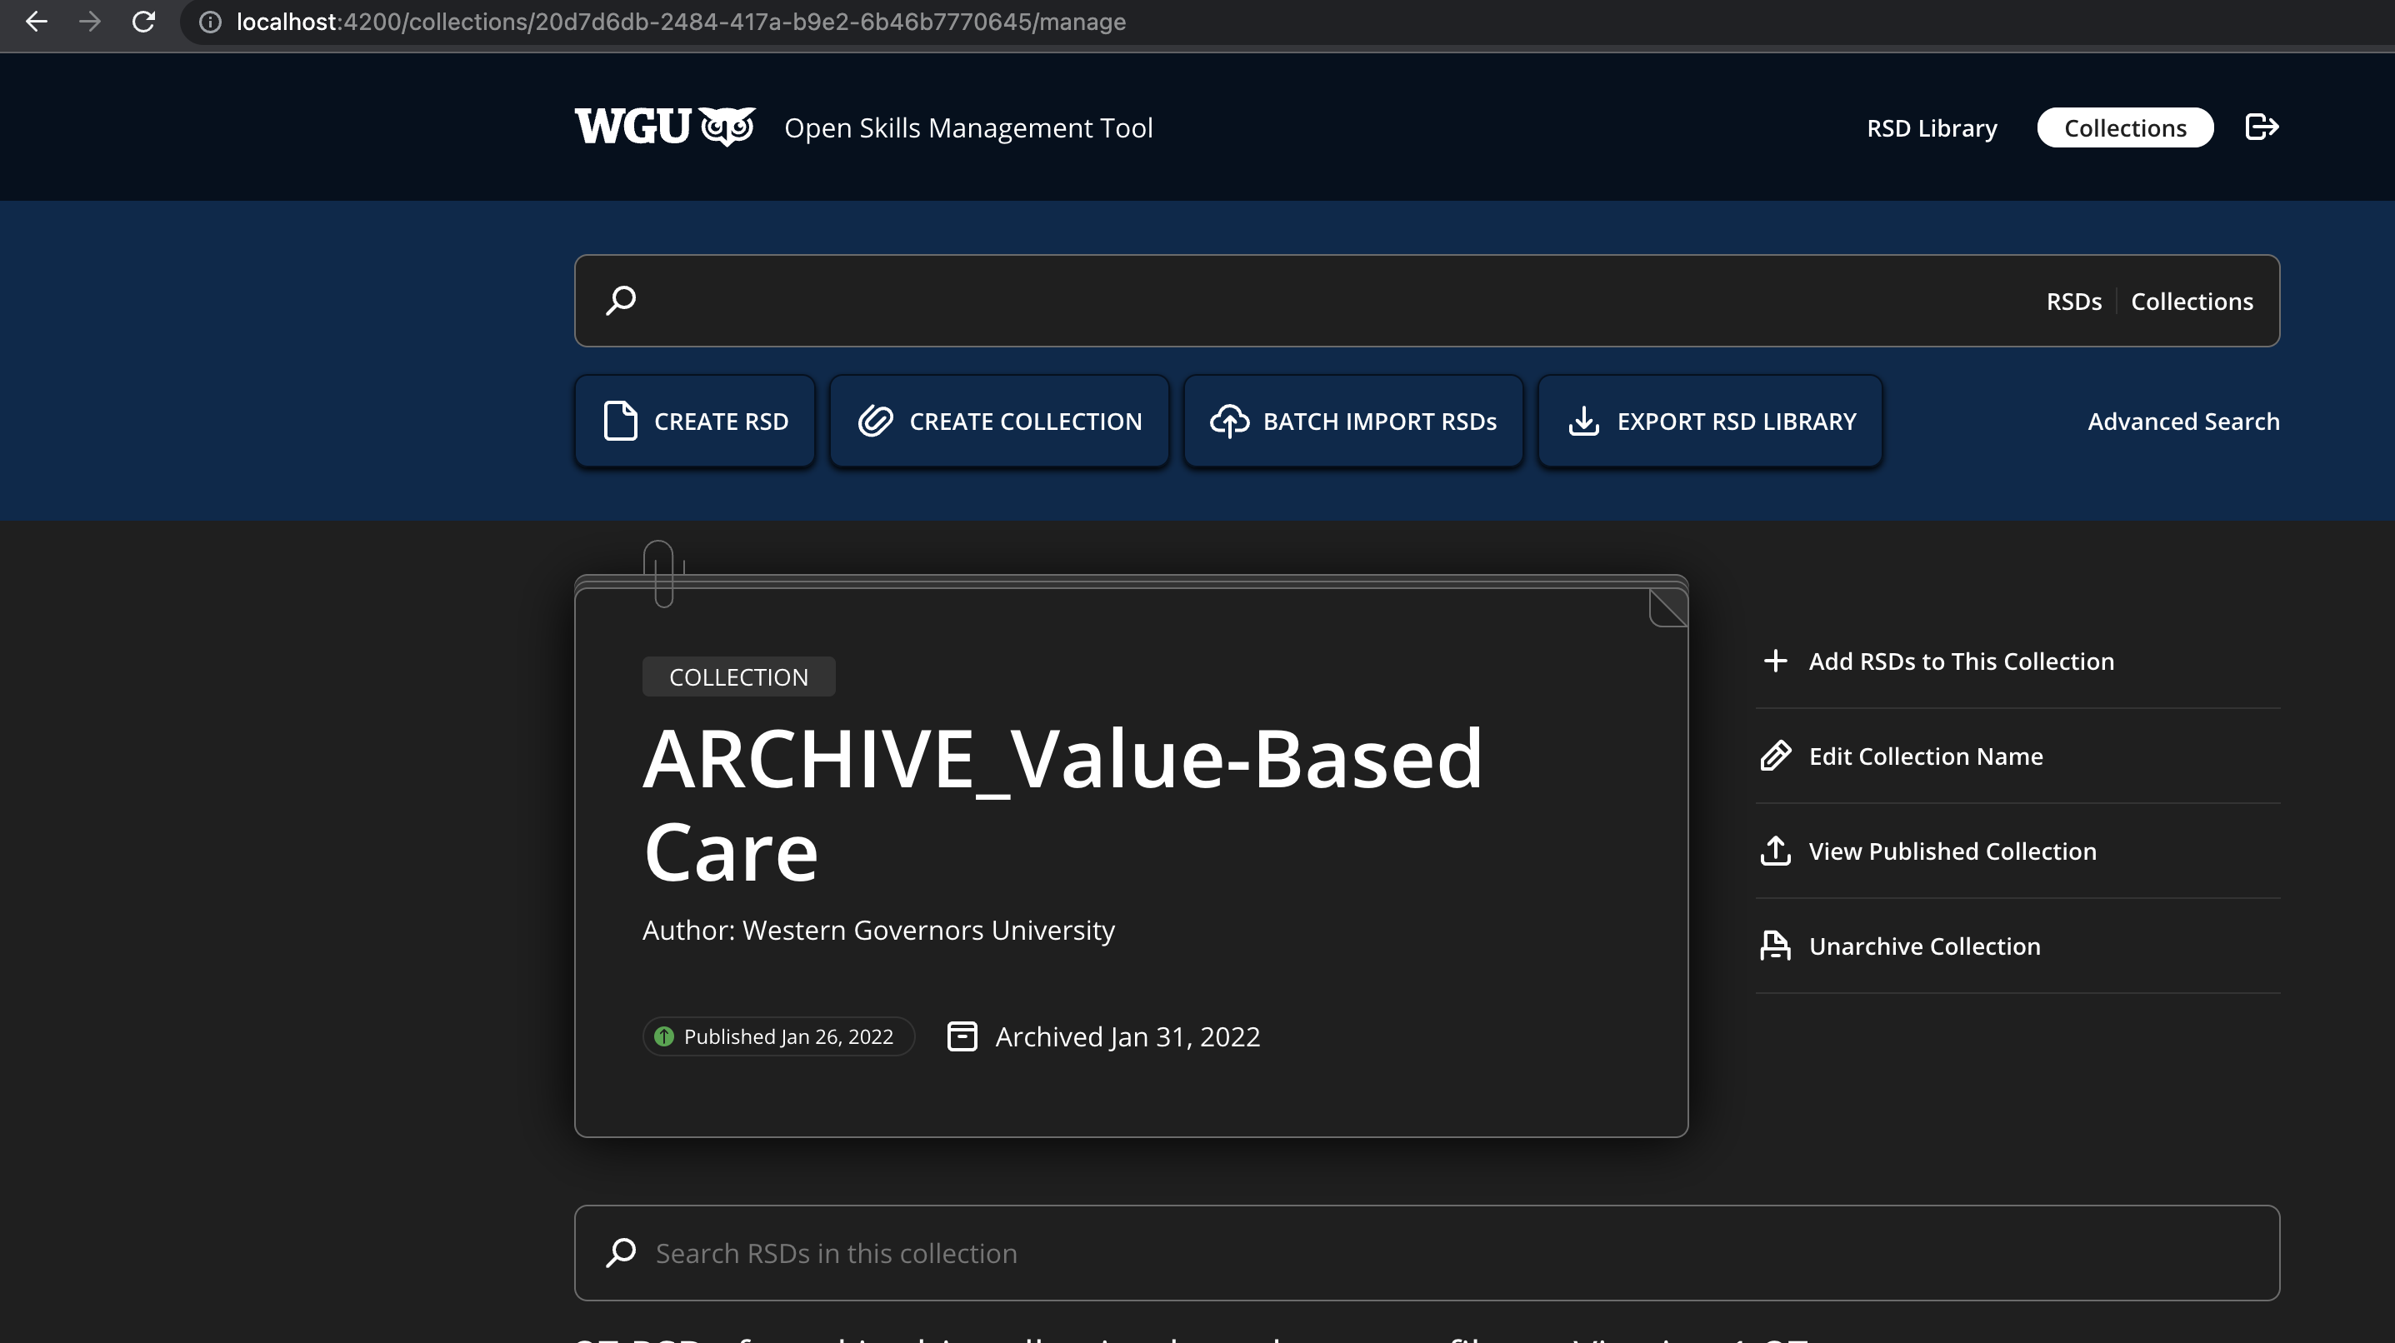Open View Published Collection

[1952, 851]
